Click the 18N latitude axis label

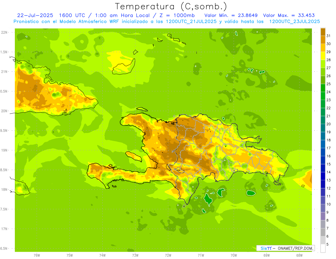pyautogui.click(x=4, y=189)
